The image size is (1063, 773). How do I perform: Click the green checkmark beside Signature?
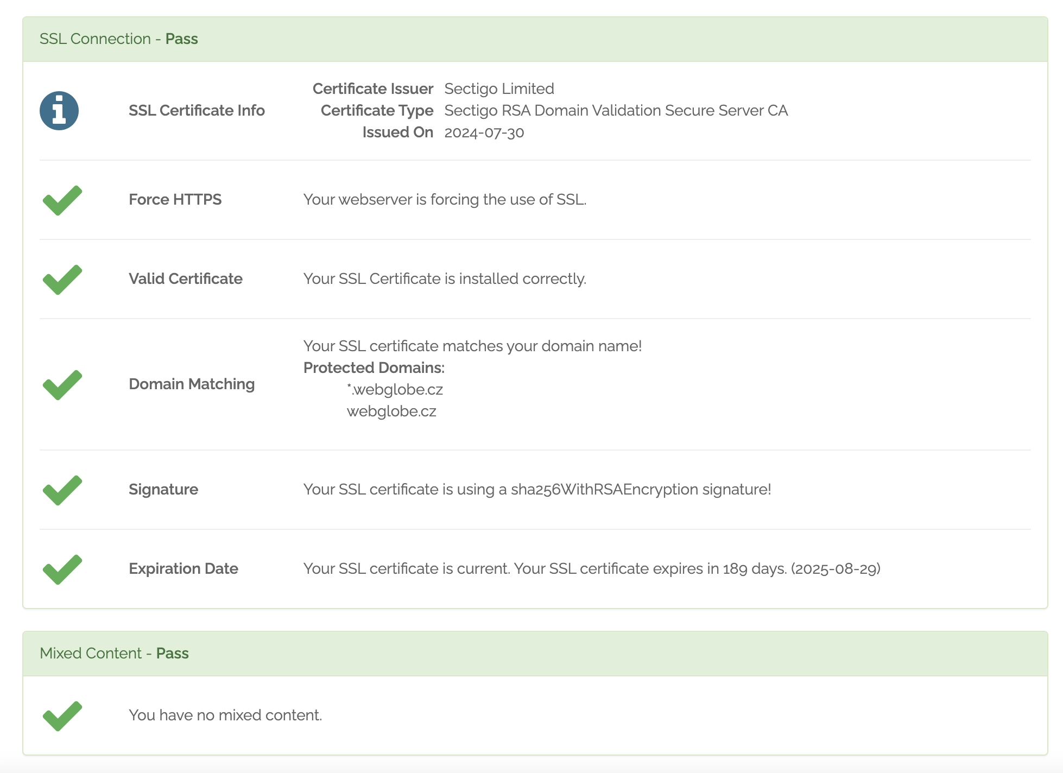[x=62, y=490]
